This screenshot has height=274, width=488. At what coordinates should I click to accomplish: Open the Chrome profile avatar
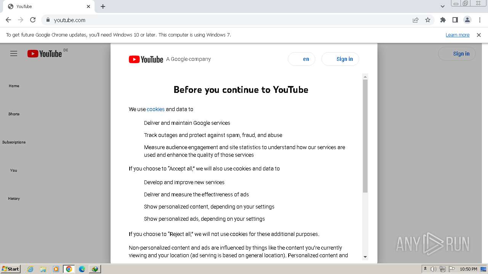click(467, 20)
